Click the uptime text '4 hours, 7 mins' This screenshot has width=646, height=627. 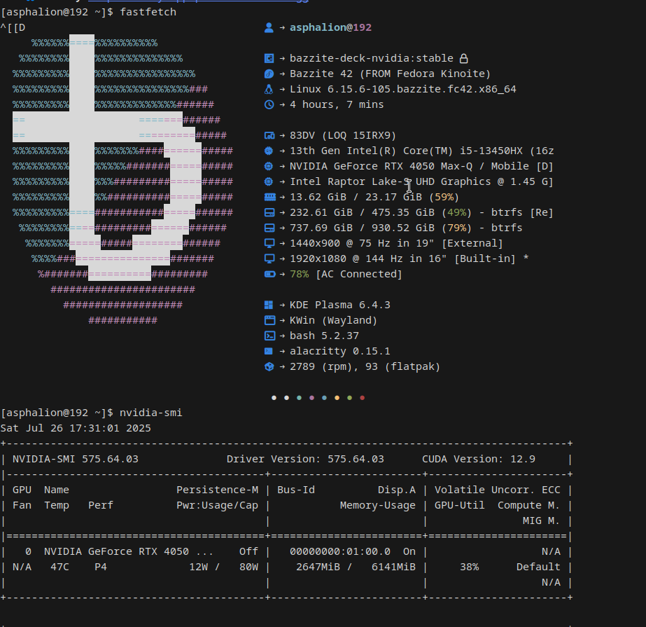(337, 105)
